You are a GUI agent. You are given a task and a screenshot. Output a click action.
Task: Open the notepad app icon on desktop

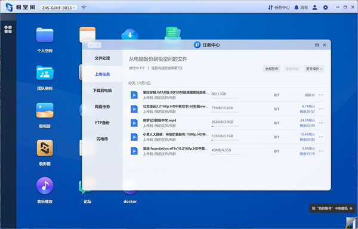coord(88,33)
